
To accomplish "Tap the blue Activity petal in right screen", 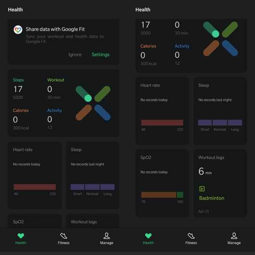I will pyautogui.click(x=230, y=48).
